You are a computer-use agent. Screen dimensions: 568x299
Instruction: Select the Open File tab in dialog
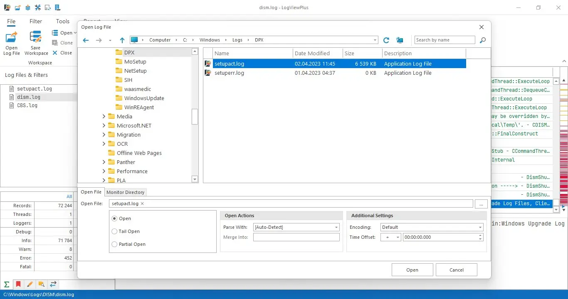91,192
